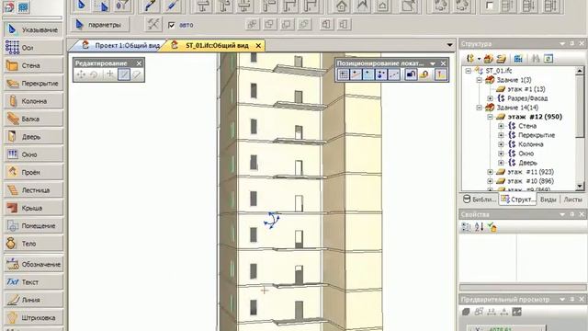The height and width of the screenshot is (331, 588).
Task: Select the Линия line tool
Action: point(33,300)
